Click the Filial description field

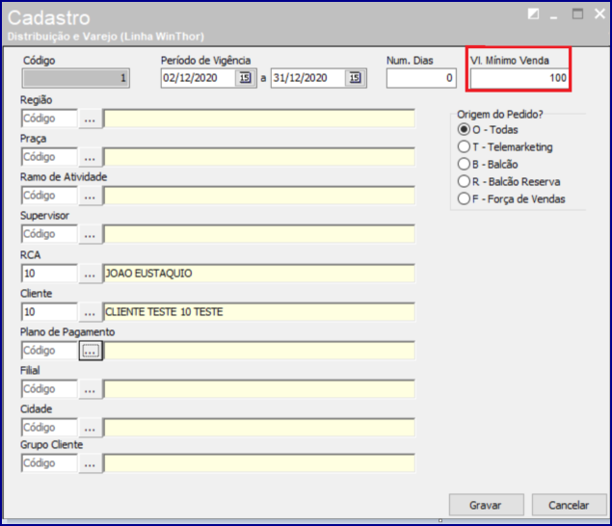(x=258, y=389)
